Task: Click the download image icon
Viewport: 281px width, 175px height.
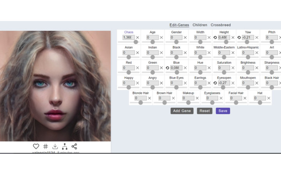Action: pyautogui.click(x=55, y=146)
